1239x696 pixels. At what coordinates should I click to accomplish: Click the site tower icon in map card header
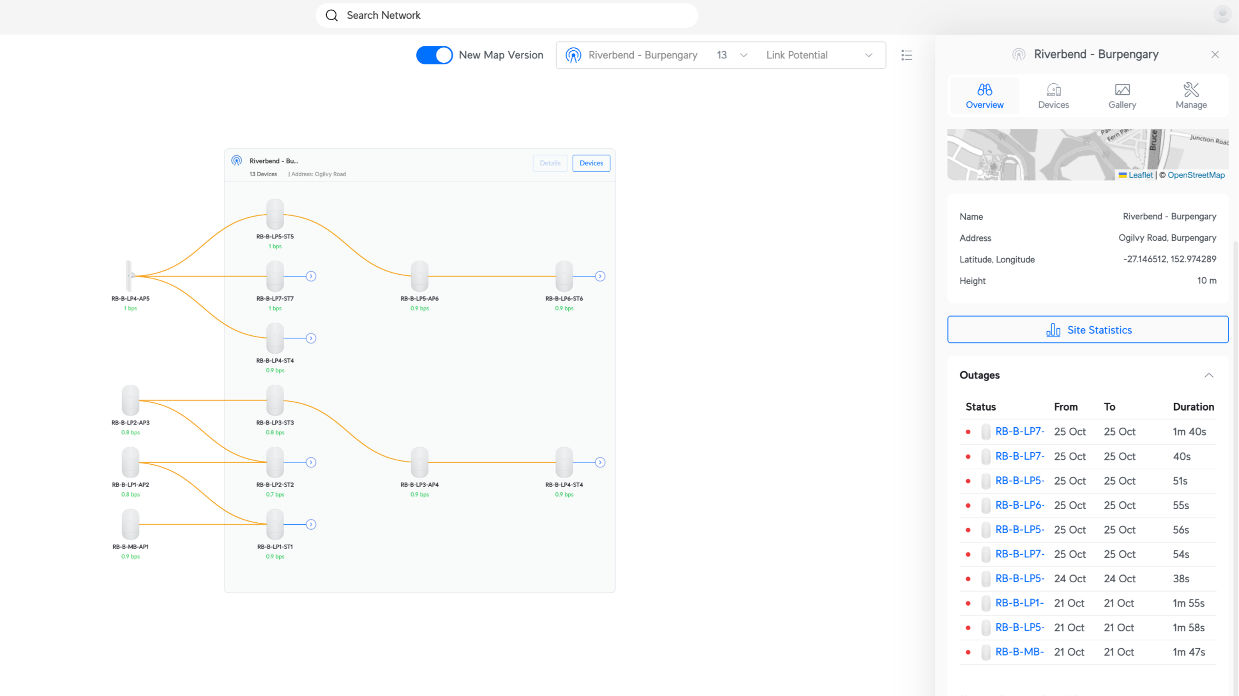[x=237, y=161]
